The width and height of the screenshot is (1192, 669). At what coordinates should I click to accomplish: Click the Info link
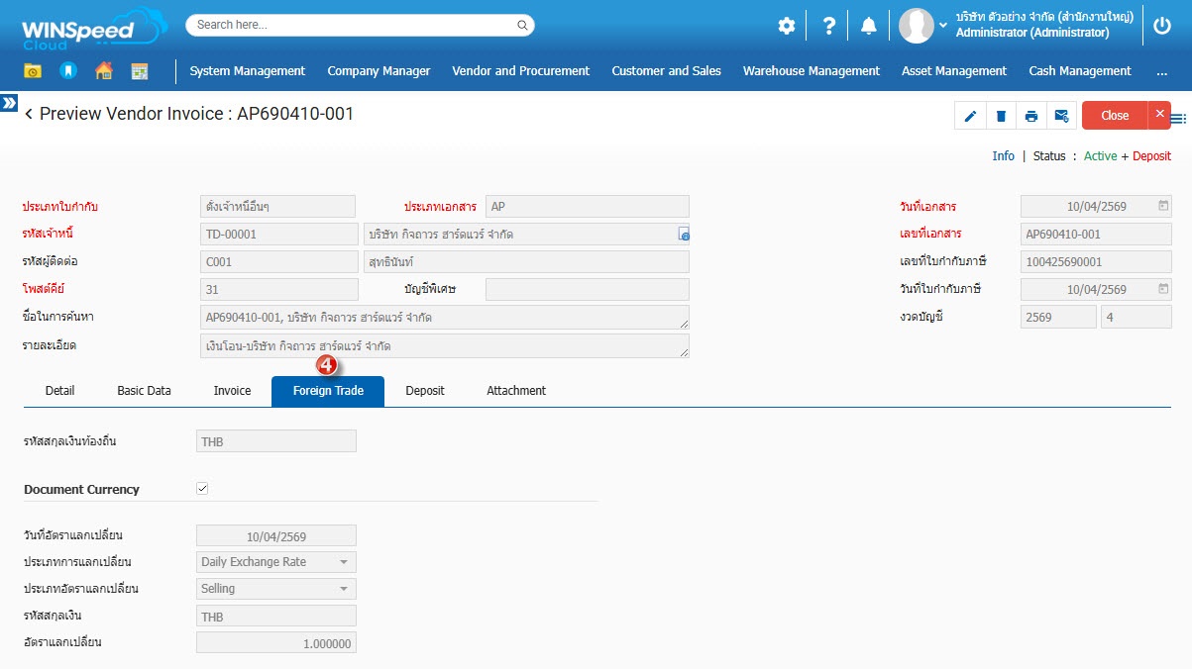click(x=1003, y=156)
